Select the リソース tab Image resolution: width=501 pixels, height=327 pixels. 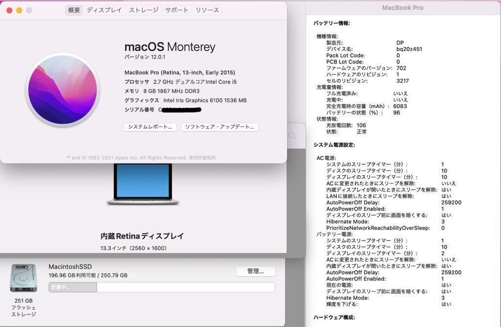pyautogui.click(x=207, y=10)
